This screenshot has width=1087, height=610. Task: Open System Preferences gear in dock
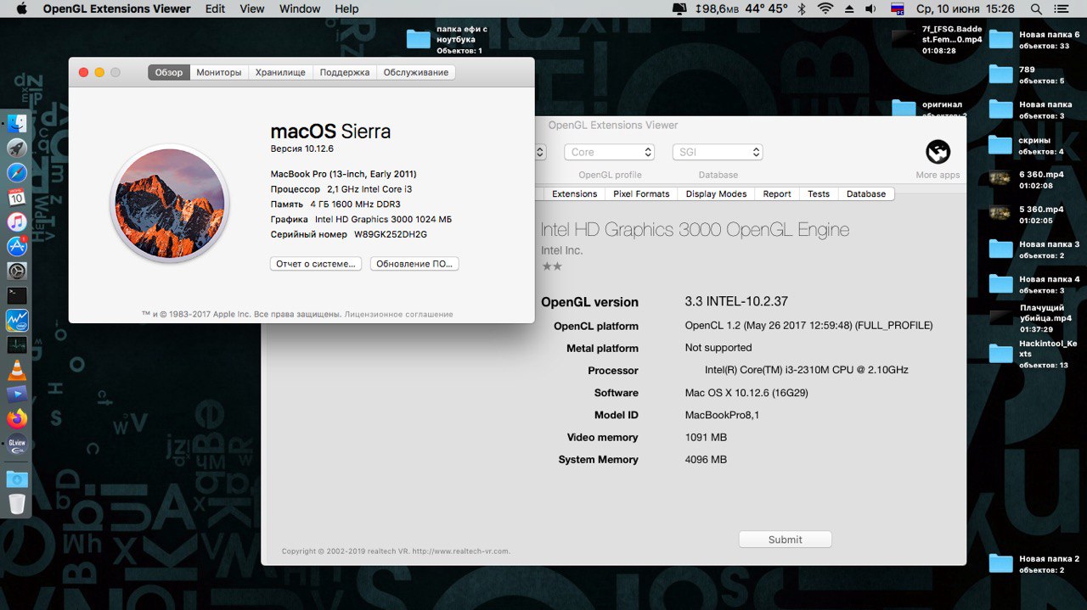[x=17, y=271]
